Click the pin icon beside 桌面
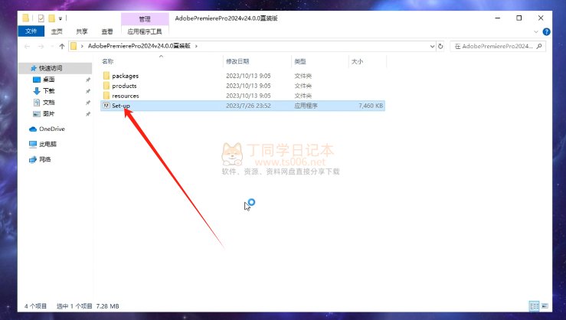Viewport: 566px width, 320px height. tap(88, 80)
